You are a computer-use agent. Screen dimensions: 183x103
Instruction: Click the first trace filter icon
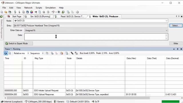tap(52, 53)
